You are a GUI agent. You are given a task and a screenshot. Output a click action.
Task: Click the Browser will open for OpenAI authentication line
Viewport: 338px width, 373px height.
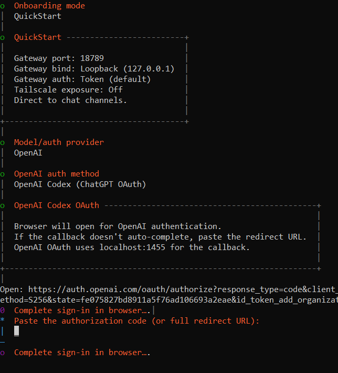[x=118, y=226]
